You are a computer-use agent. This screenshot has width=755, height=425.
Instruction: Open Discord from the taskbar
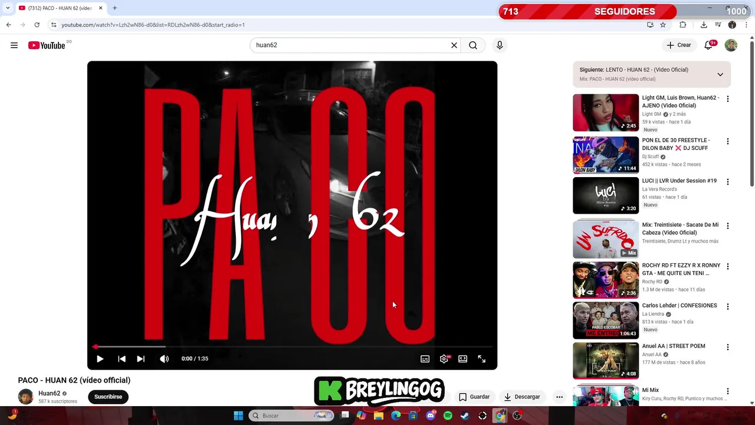431,416
